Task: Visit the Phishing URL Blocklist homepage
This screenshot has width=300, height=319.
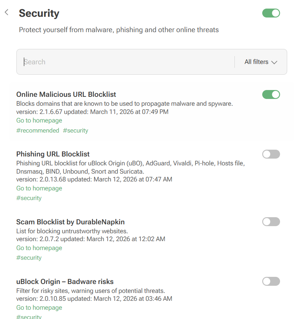Action: pyautogui.click(x=39, y=188)
